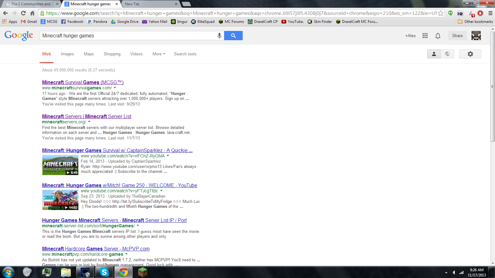The height and width of the screenshot is (278, 495).
Task: Open the volume speaker tray icon
Action: (x=454, y=272)
